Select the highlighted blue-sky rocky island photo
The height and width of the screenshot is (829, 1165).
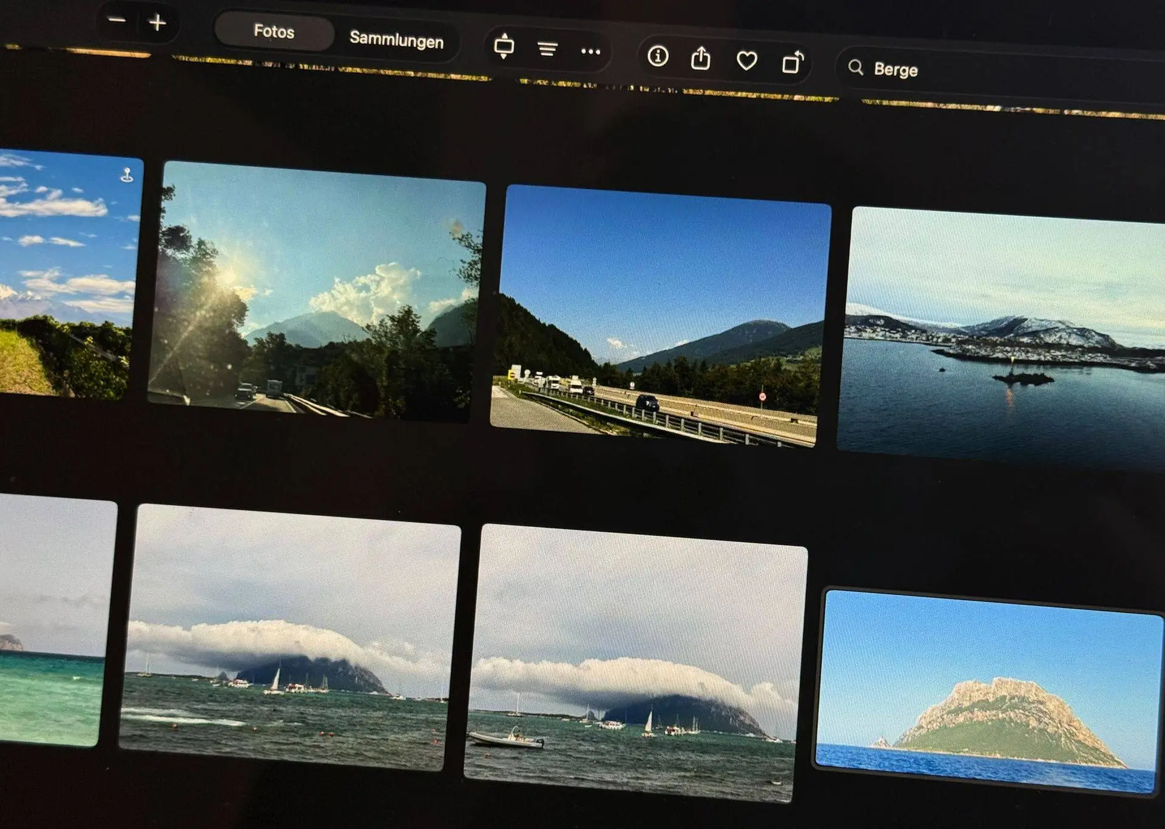pos(988,691)
